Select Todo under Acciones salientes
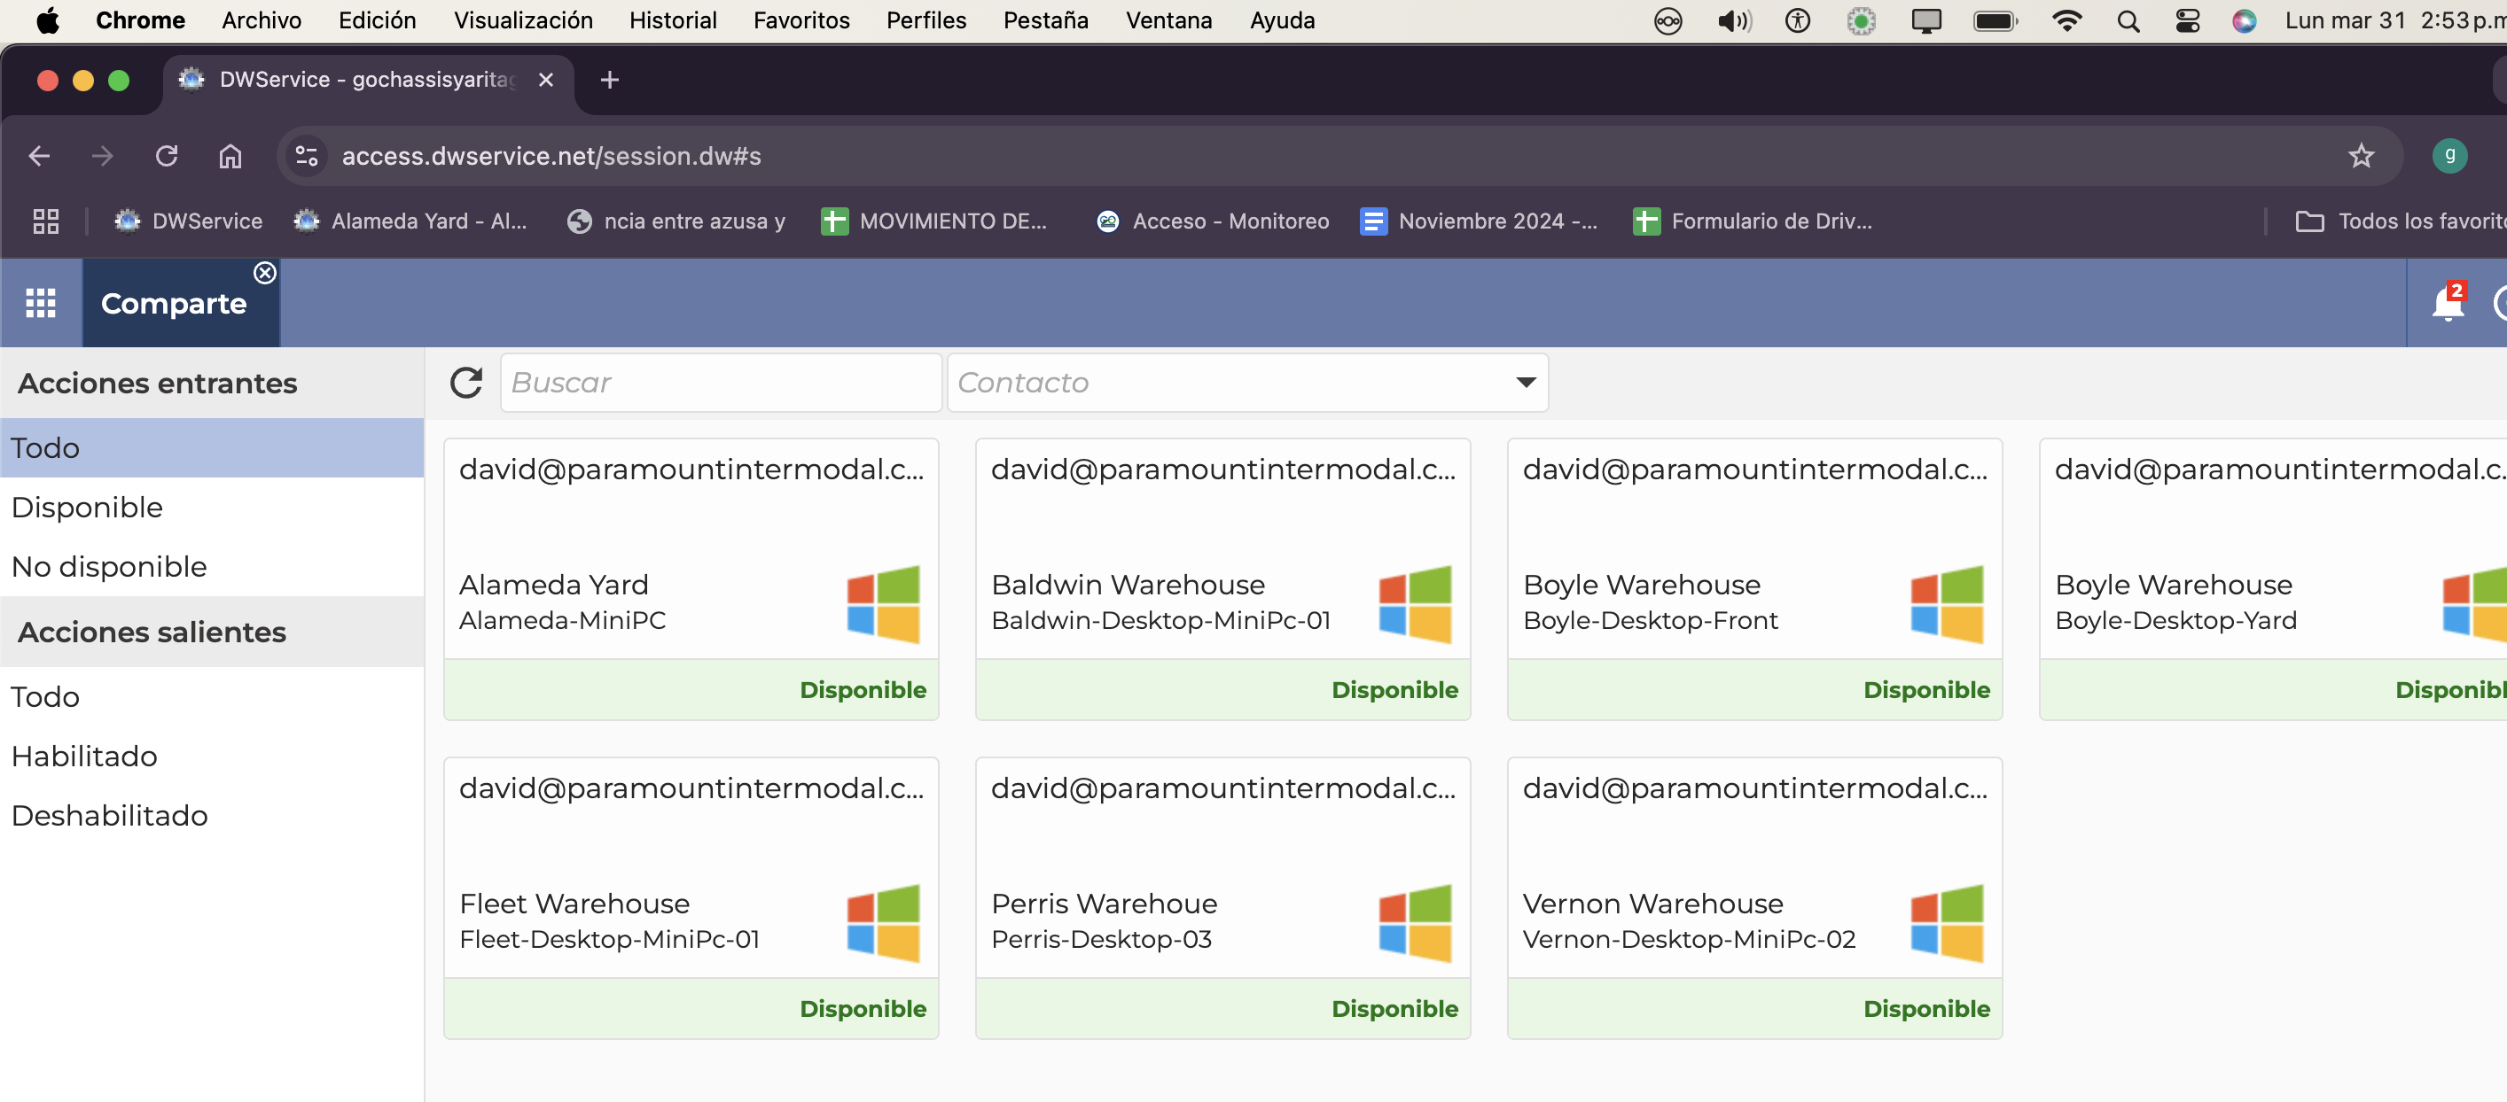This screenshot has width=2507, height=1102. pyautogui.click(x=212, y=696)
